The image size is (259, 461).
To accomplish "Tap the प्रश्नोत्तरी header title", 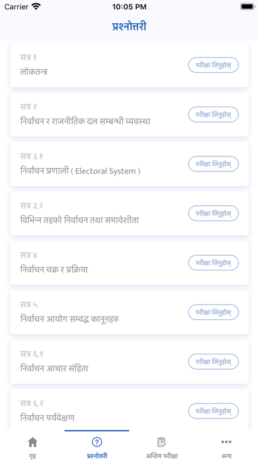I will pos(129,26).
